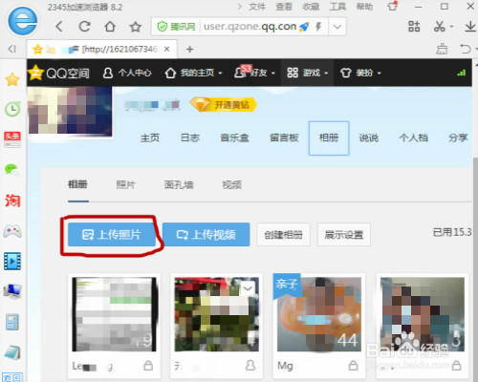This screenshot has width=478, height=382.
Task: Click the clear traces broom icon
Action: (442, 49)
